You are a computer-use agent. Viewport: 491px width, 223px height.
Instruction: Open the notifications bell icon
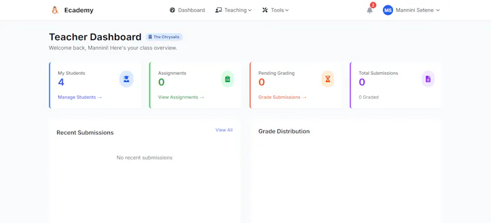(370, 10)
